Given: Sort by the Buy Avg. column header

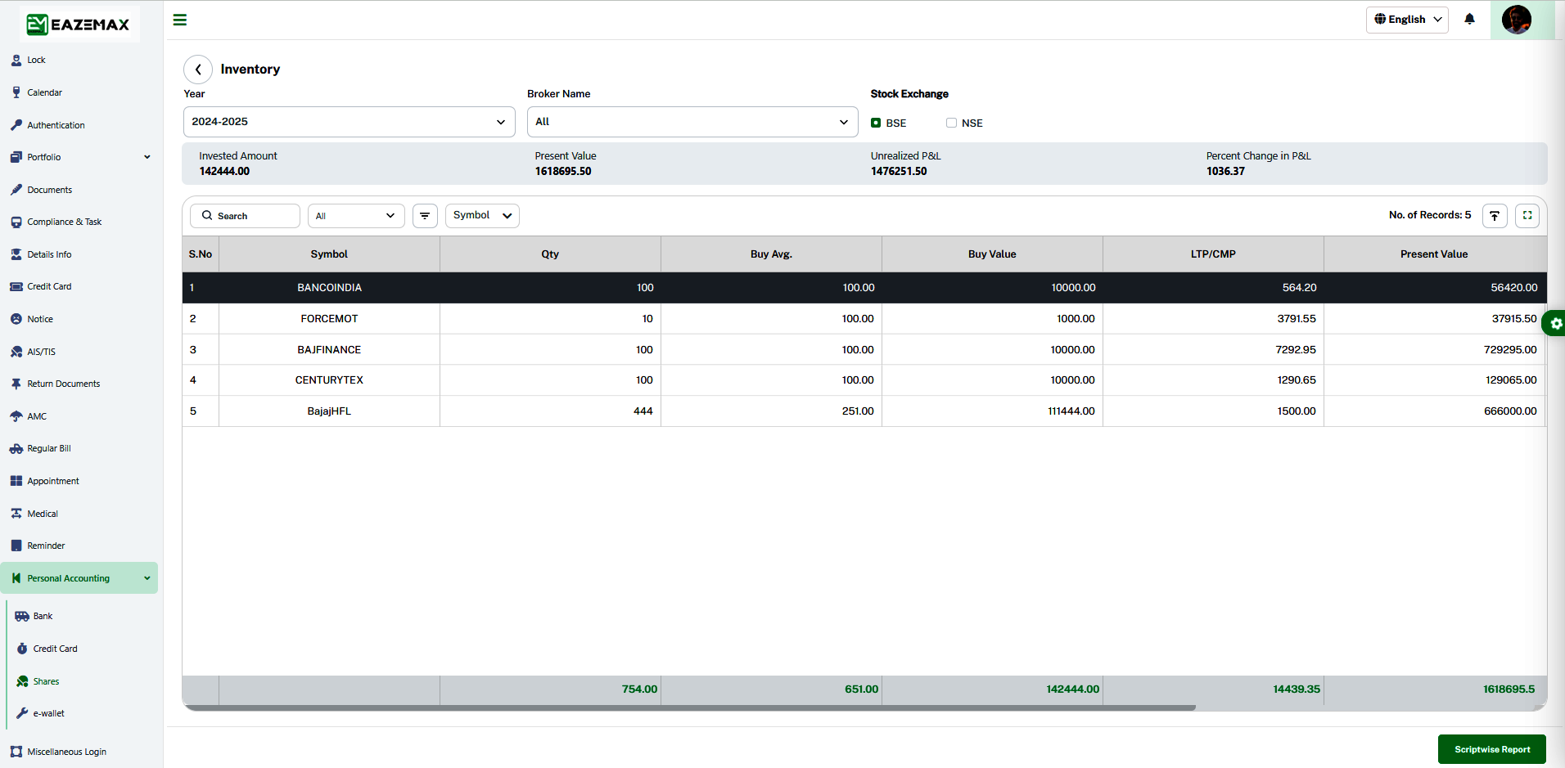Looking at the screenshot, I should (x=771, y=254).
